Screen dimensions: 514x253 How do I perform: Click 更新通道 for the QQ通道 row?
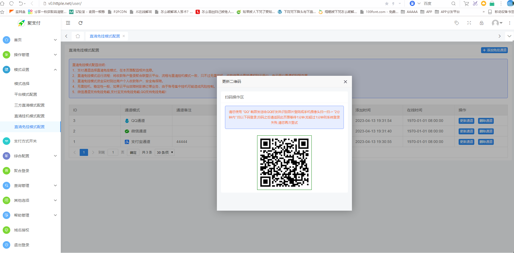point(466,121)
